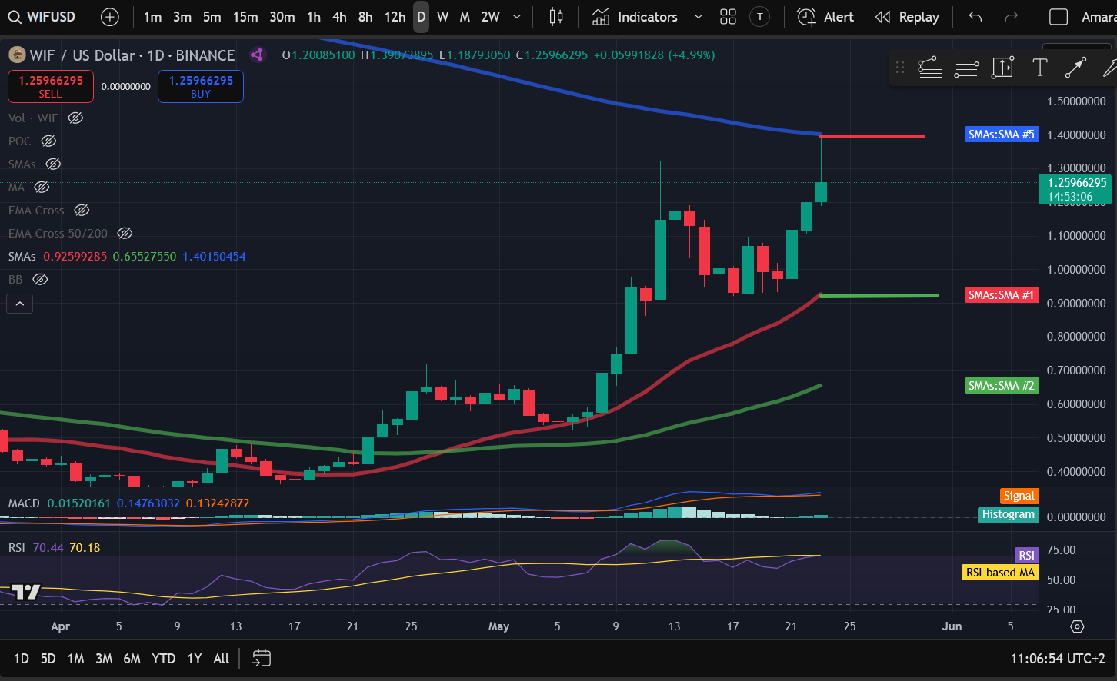The height and width of the screenshot is (681, 1117).
Task: Select the Text drawing tool
Action: [x=1039, y=68]
